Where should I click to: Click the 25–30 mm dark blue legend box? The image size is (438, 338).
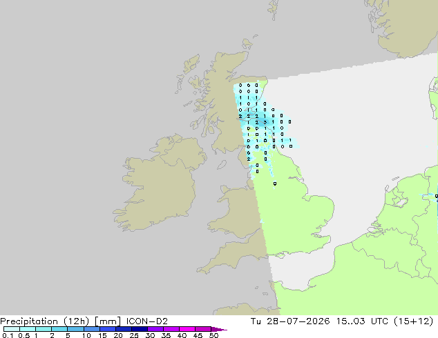coord(139,329)
